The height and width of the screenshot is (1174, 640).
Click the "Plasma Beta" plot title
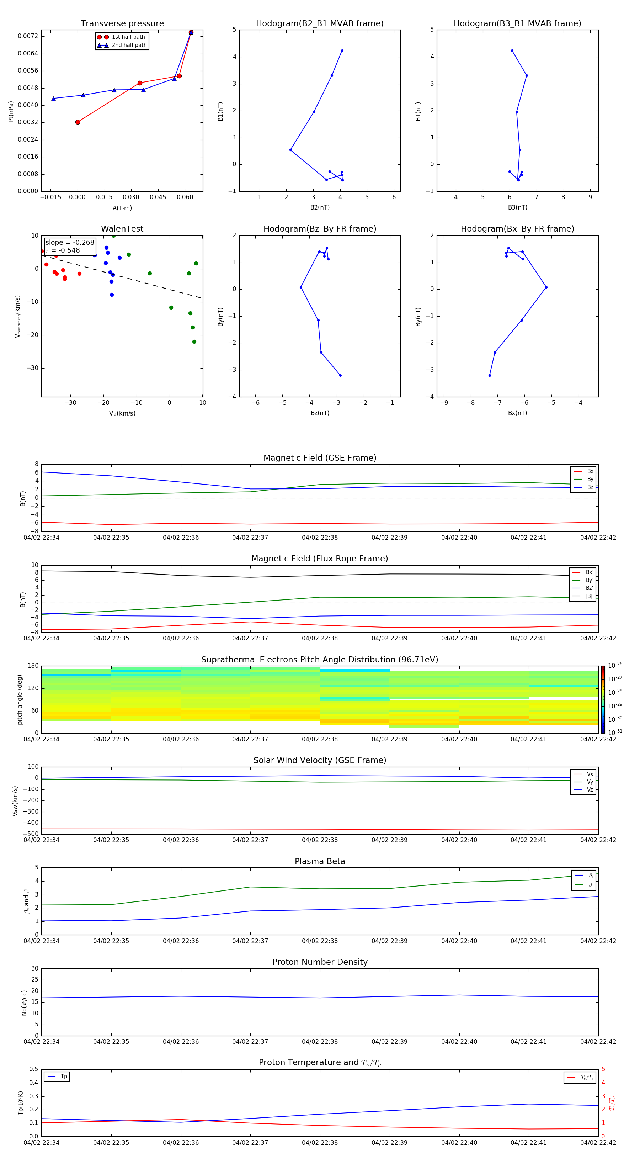(320, 861)
